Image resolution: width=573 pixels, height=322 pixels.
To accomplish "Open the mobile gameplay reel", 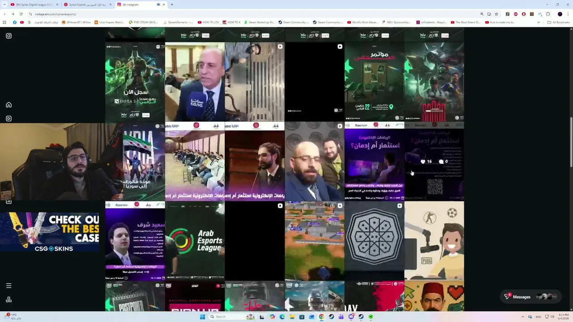I will click(x=315, y=241).
